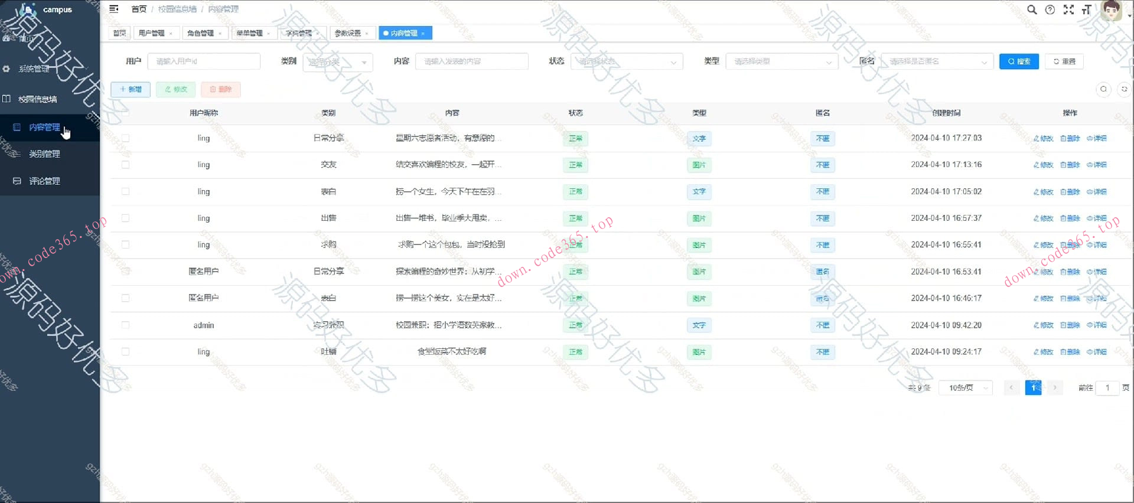
Task: Open the 10条/页 page-size dropdown
Action: coord(966,388)
